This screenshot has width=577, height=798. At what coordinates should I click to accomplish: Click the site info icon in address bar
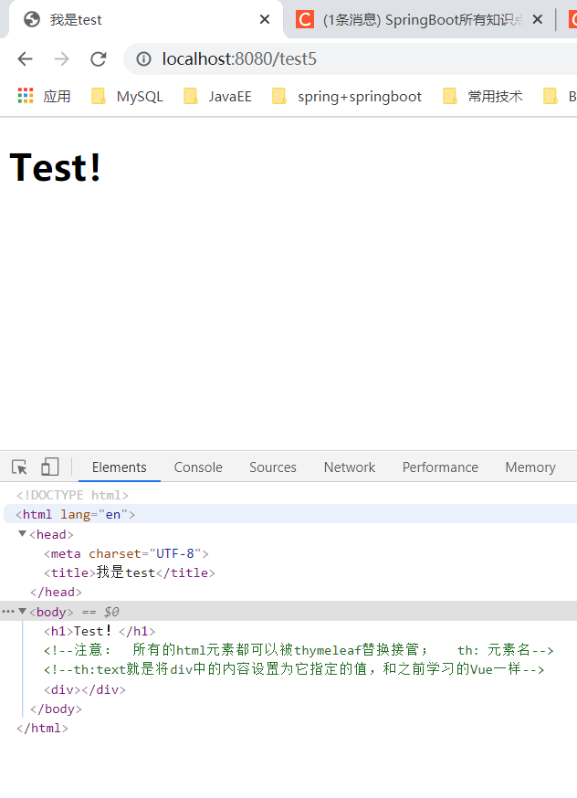click(143, 59)
